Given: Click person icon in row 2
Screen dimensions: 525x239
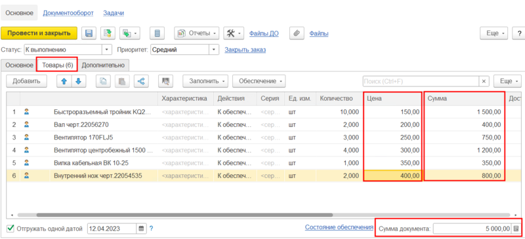Looking at the screenshot, I should (26, 124).
